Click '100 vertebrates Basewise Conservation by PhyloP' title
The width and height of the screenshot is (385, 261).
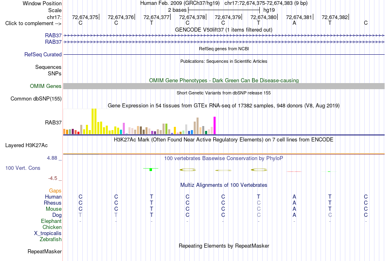click(x=223, y=158)
